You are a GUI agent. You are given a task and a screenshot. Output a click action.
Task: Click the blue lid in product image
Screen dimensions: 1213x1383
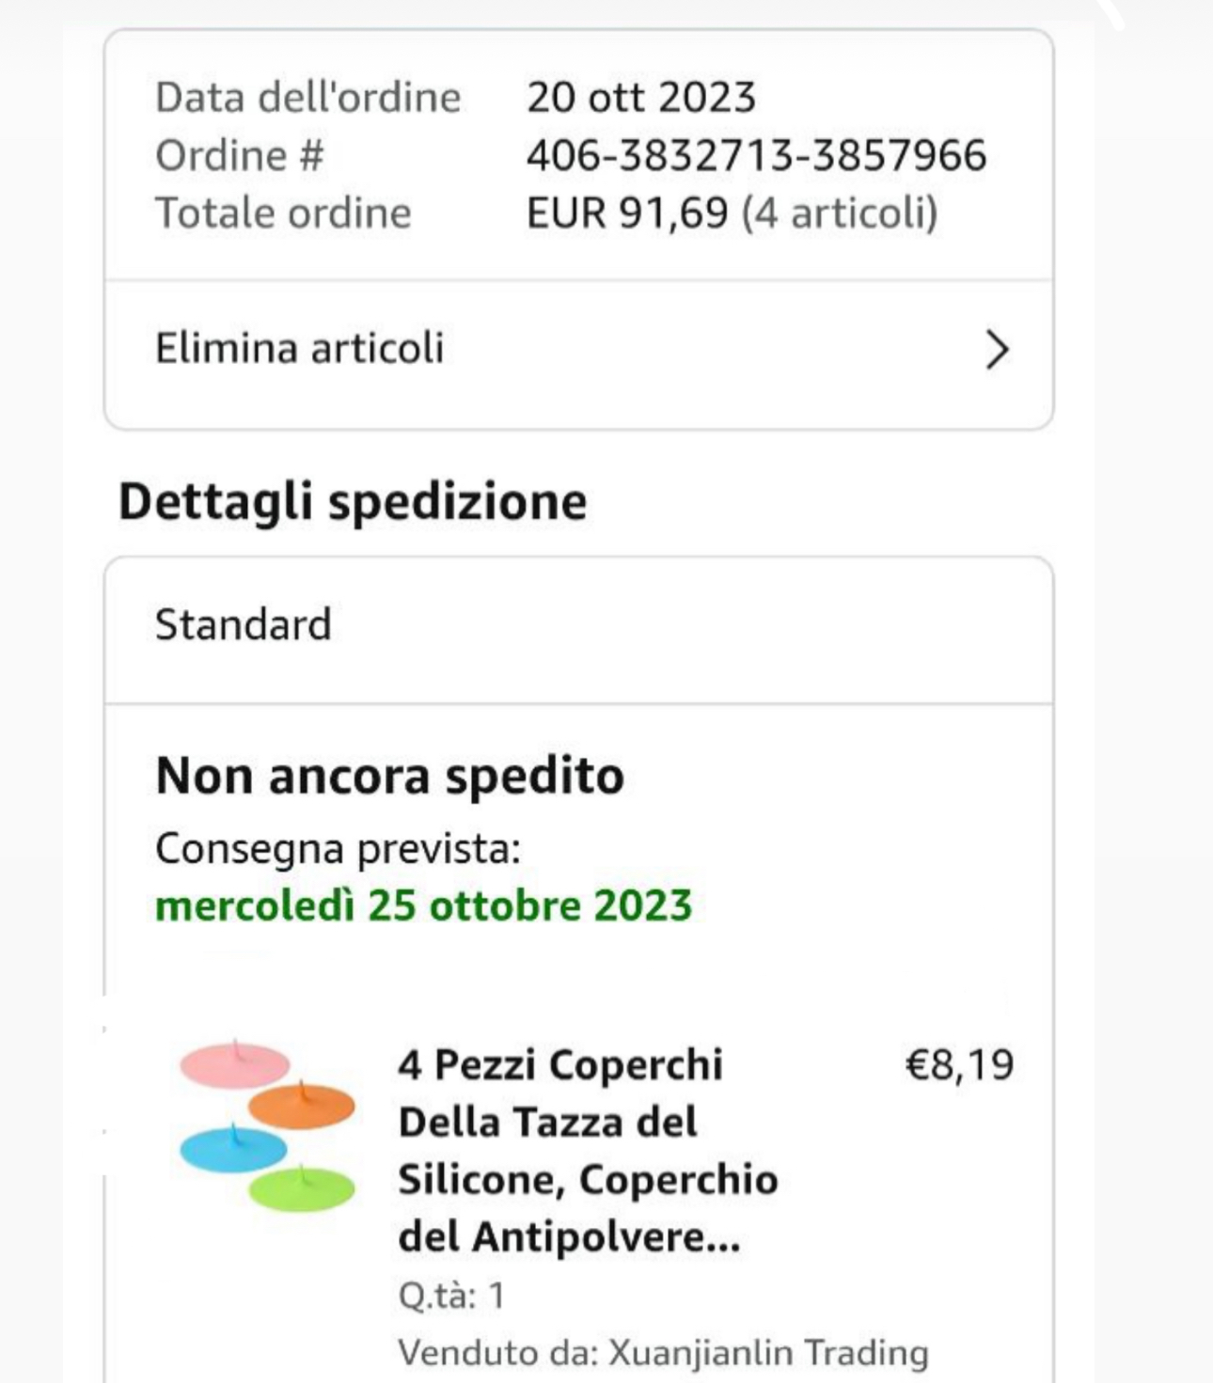(233, 1149)
